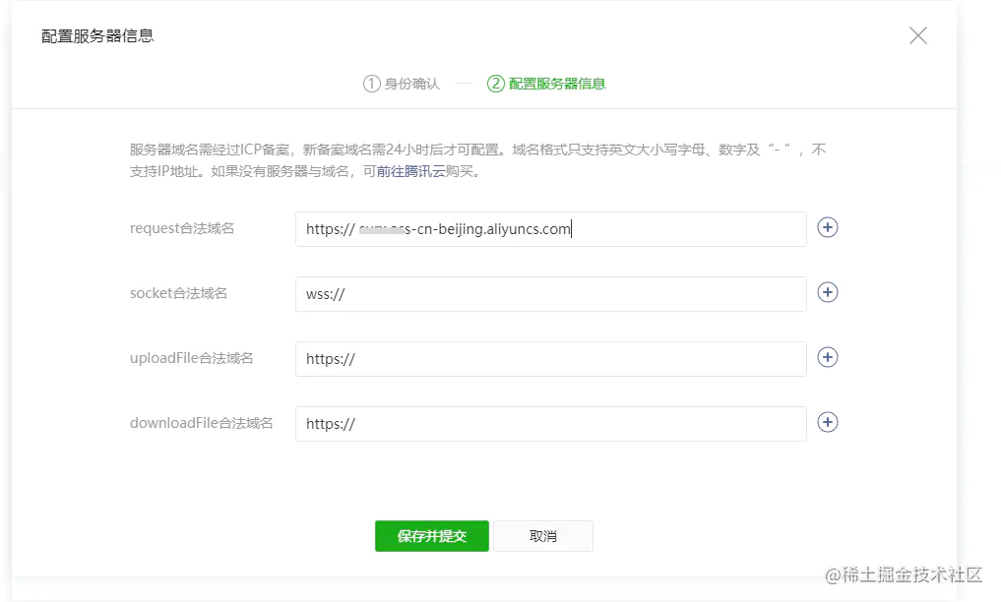The image size is (1001, 602).
Task: Select step 2 配置服务器信息 in the stepper
Action: (546, 84)
